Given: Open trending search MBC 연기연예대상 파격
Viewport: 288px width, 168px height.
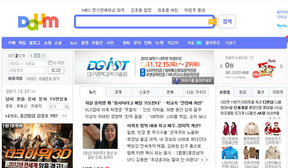Looking at the screenshot, I should 103,10.
